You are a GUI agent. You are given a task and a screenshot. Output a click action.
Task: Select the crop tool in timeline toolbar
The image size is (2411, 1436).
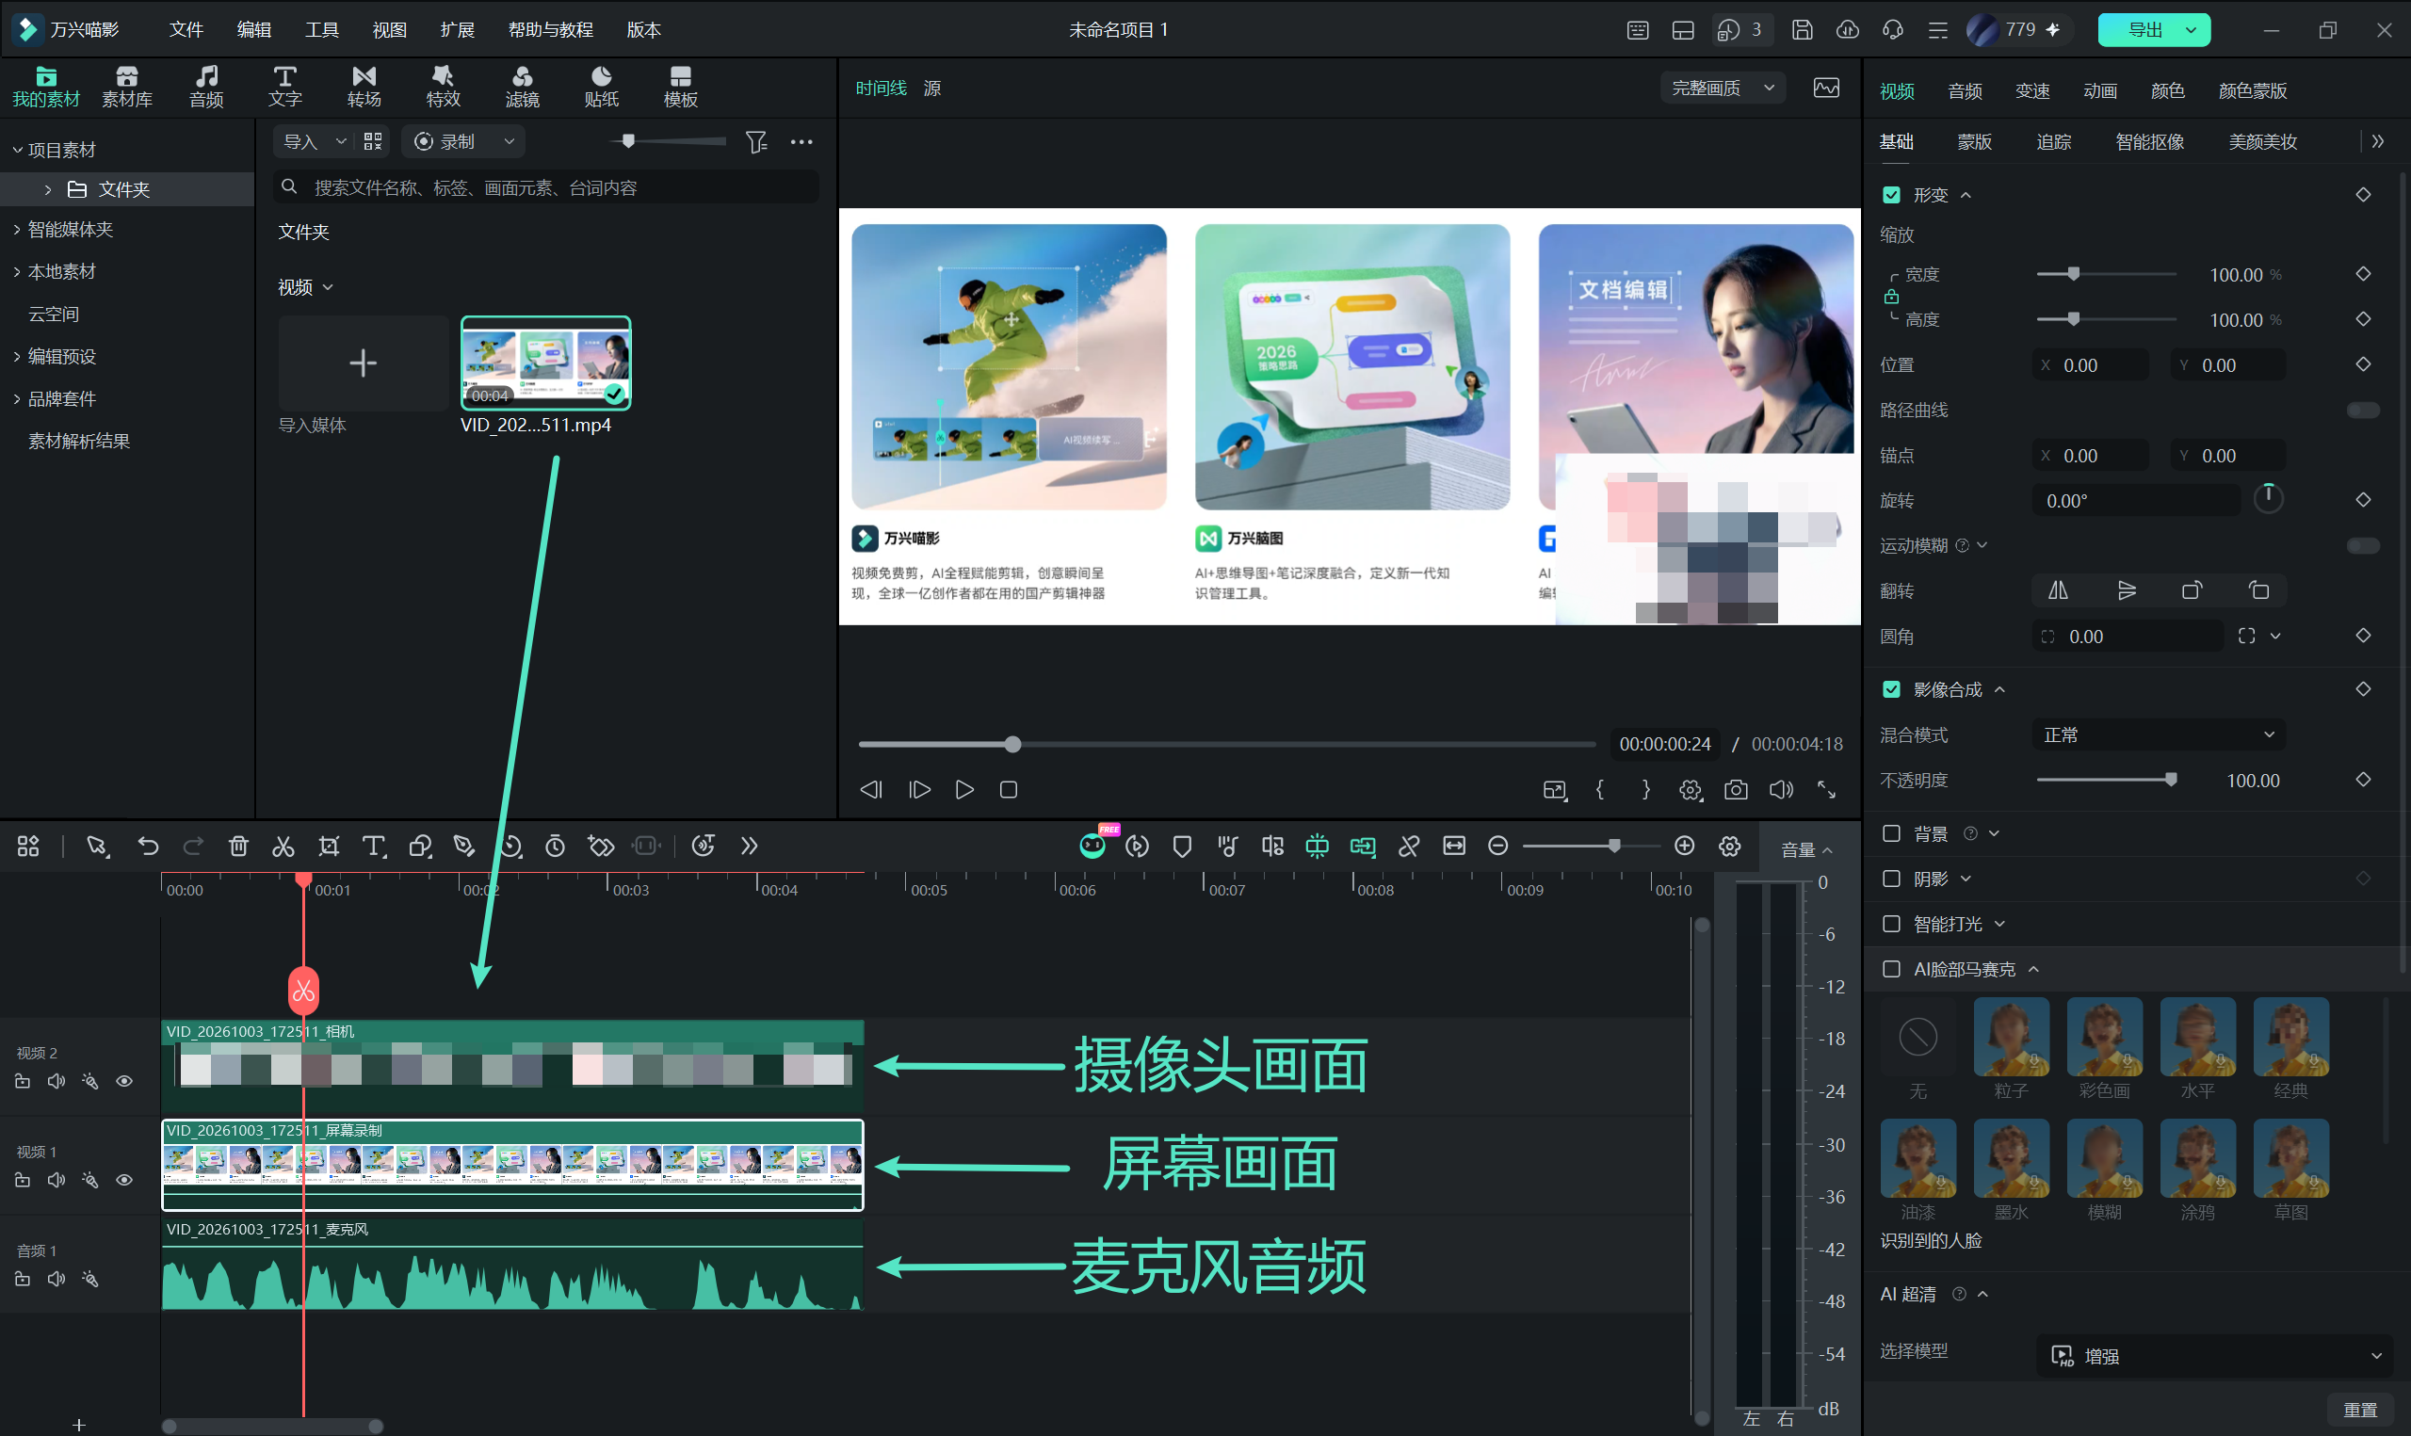[x=329, y=847]
